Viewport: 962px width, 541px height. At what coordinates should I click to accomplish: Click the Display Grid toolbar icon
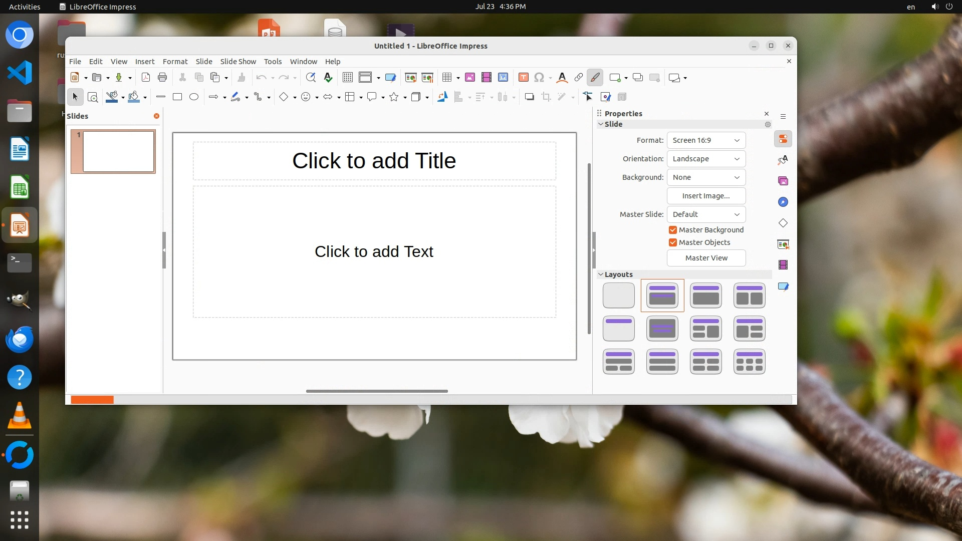[347, 78]
